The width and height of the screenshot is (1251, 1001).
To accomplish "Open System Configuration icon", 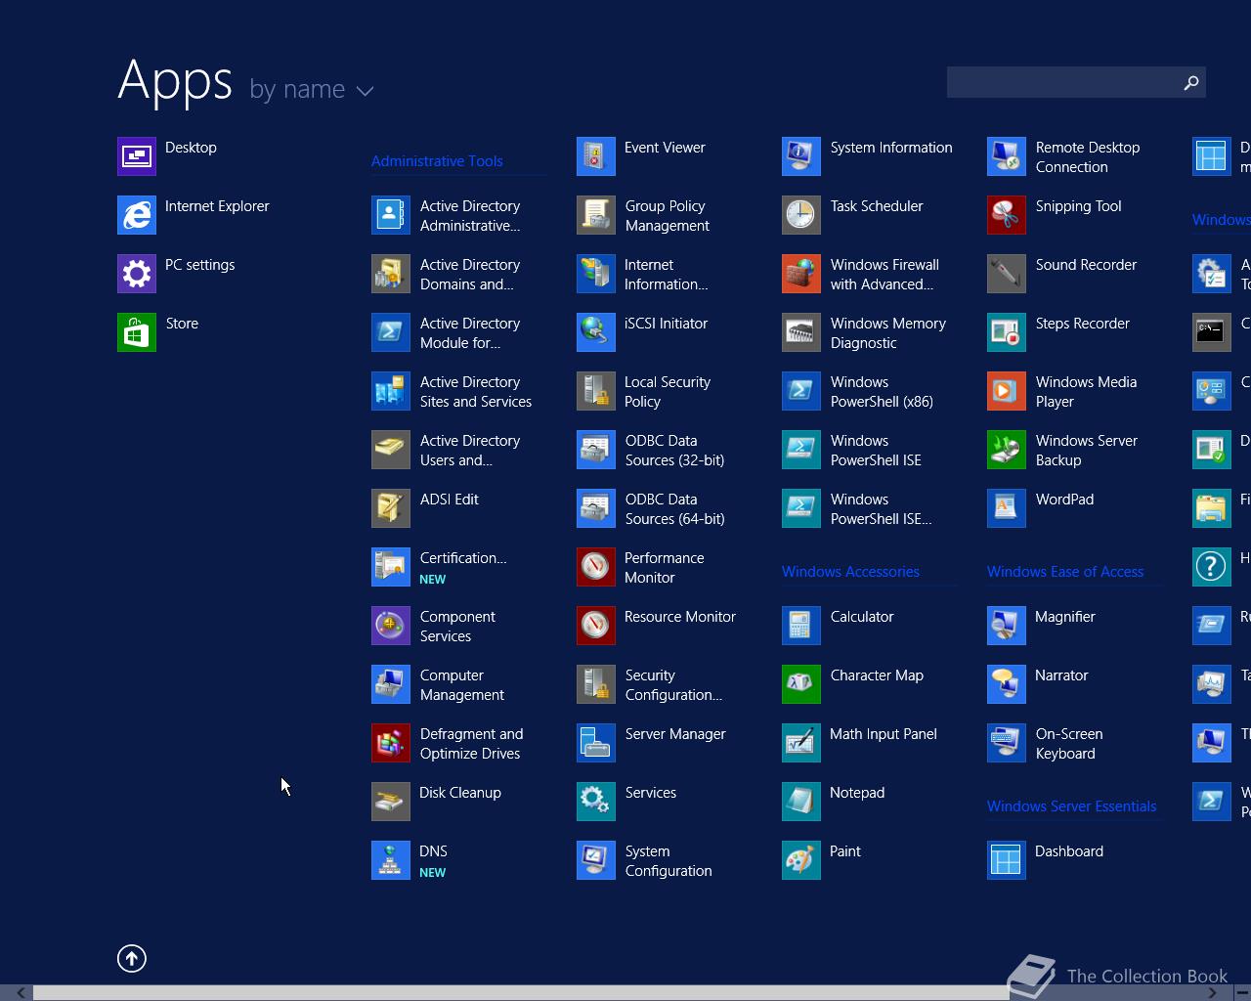I will click(x=596, y=860).
